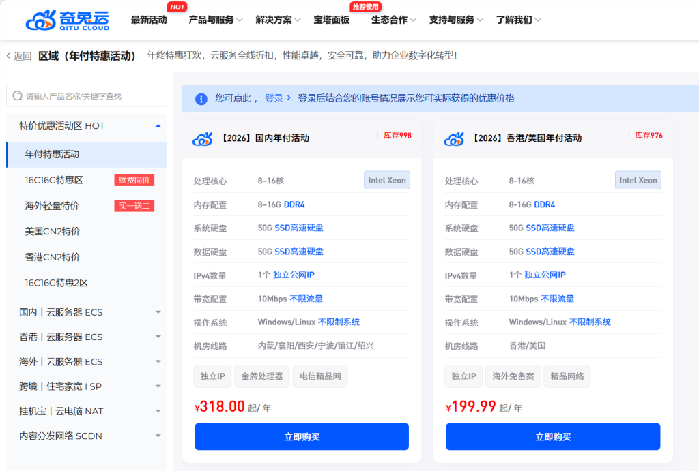Image resolution: width=699 pixels, height=471 pixels.
Task: Expand 香港丨云服务器 ECS category
Action: tap(158, 337)
